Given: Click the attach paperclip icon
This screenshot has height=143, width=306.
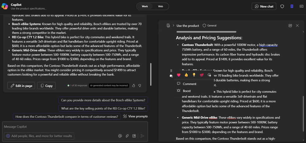Looking at the screenshot, I should point(127,136).
